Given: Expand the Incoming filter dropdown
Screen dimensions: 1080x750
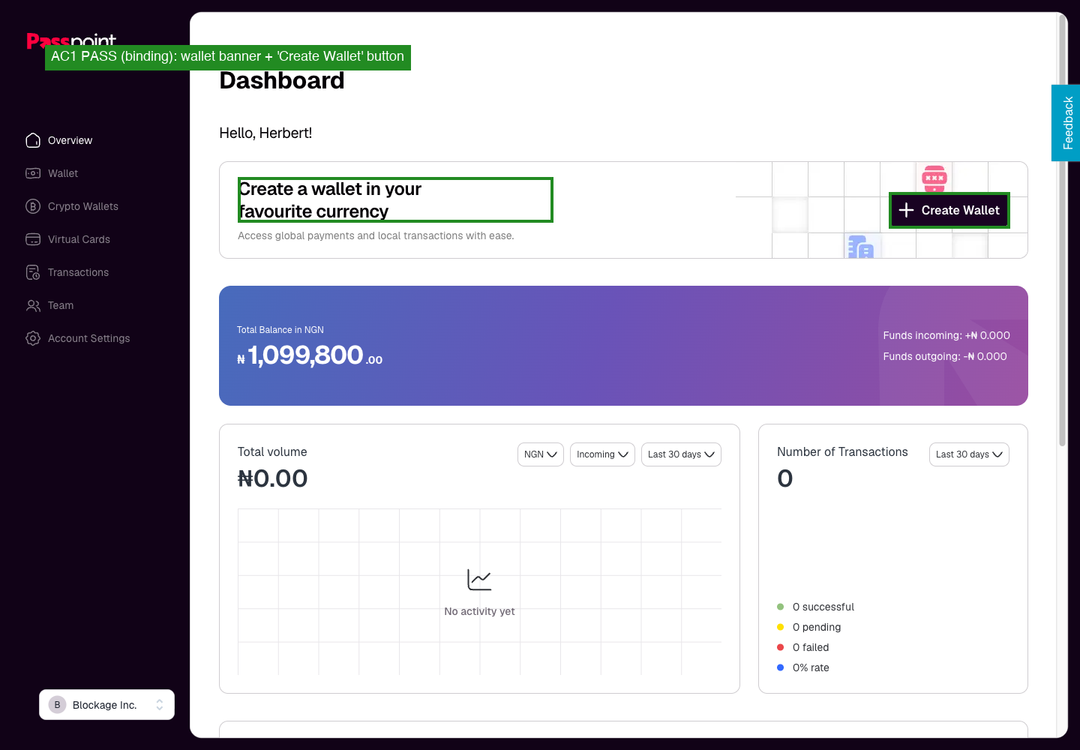Looking at the screenshot, I should click(x=602, y=454).
